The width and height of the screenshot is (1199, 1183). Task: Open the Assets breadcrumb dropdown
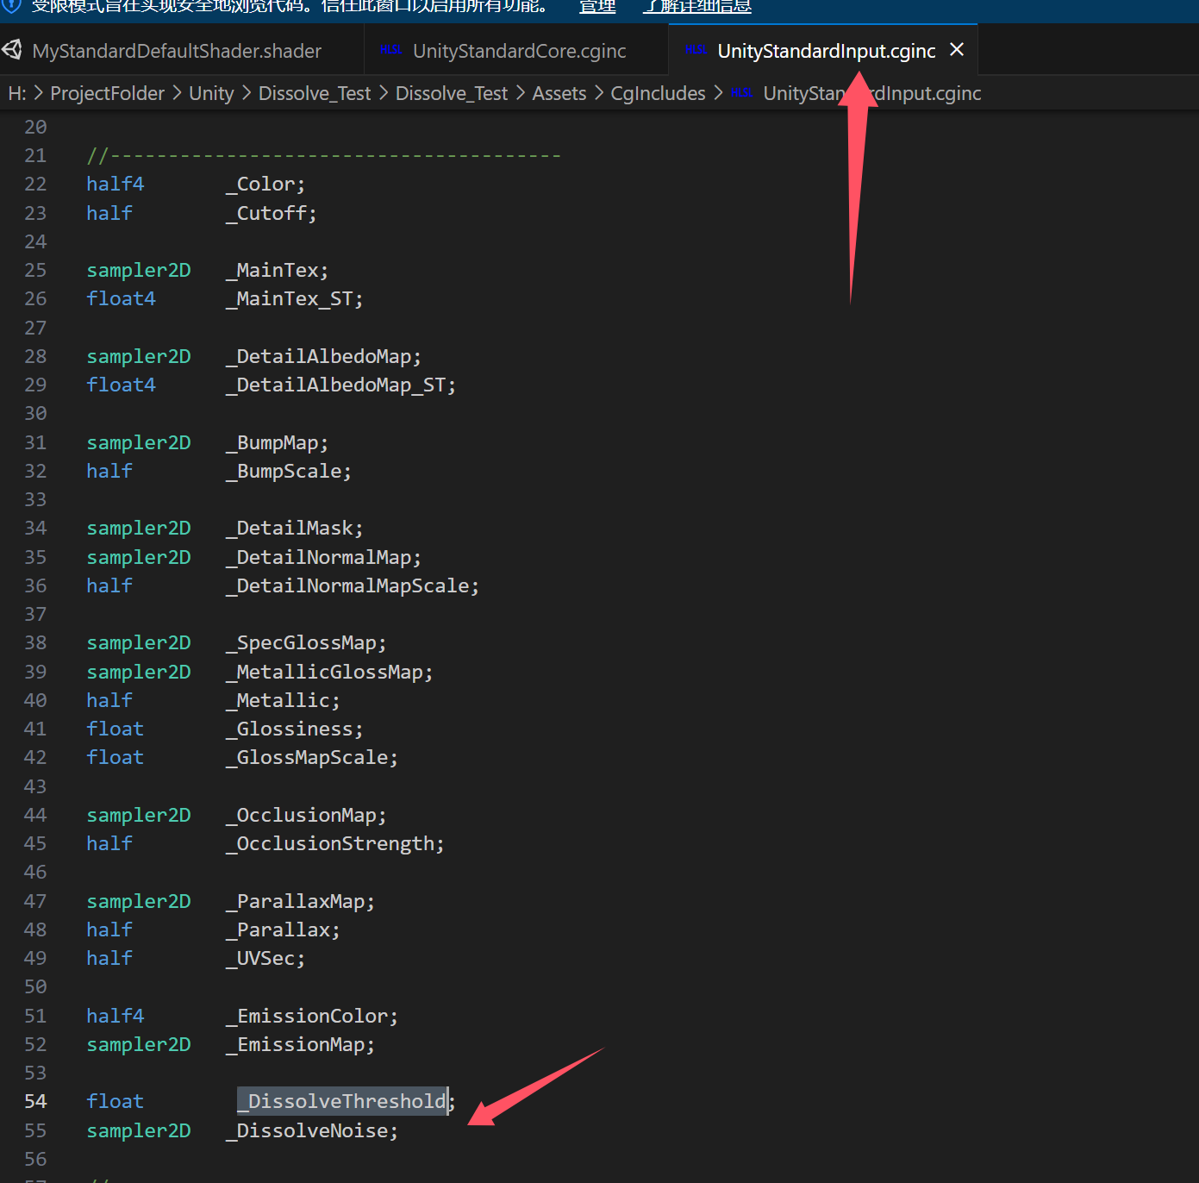click(559, 93)
